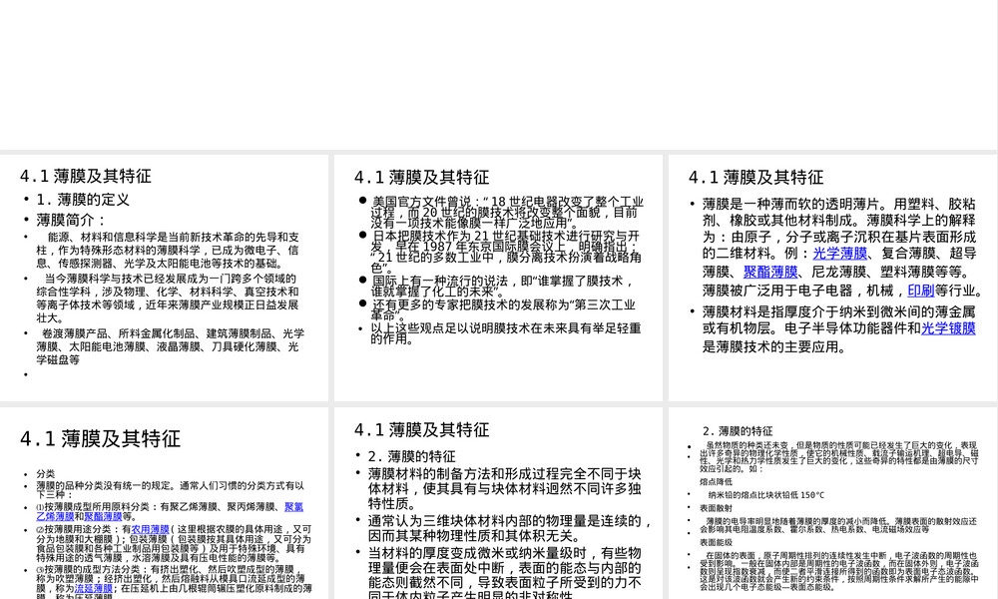This screenshot has width=998, height=599.
Task: Click the bullet starting '日本把膜技术作为21世纪'
Action: tap(506, 252)
